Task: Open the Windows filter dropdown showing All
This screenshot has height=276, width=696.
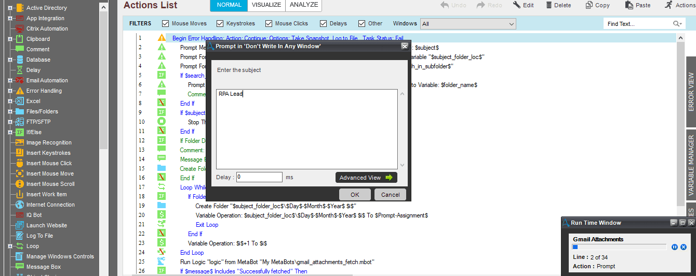Action: (x=468, y=24)
